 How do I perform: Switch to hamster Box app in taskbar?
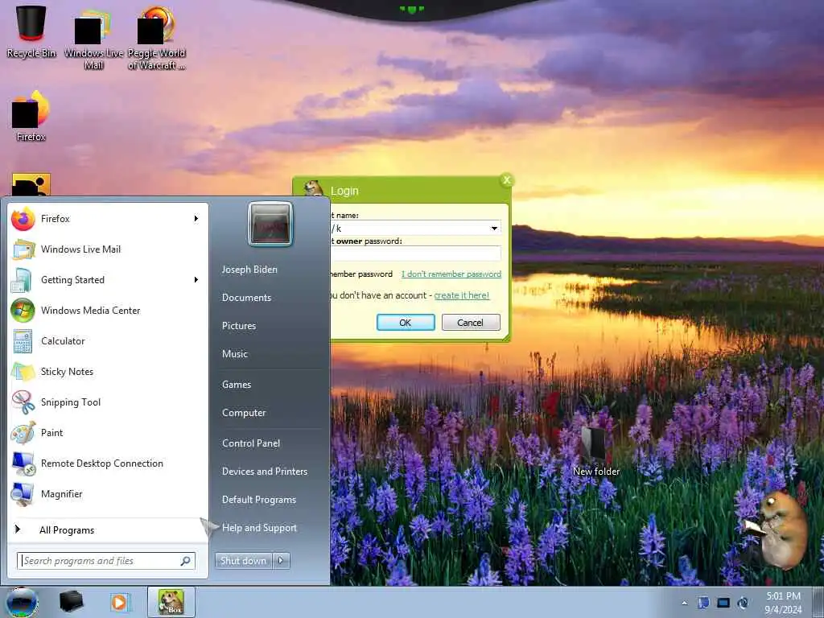171,602
